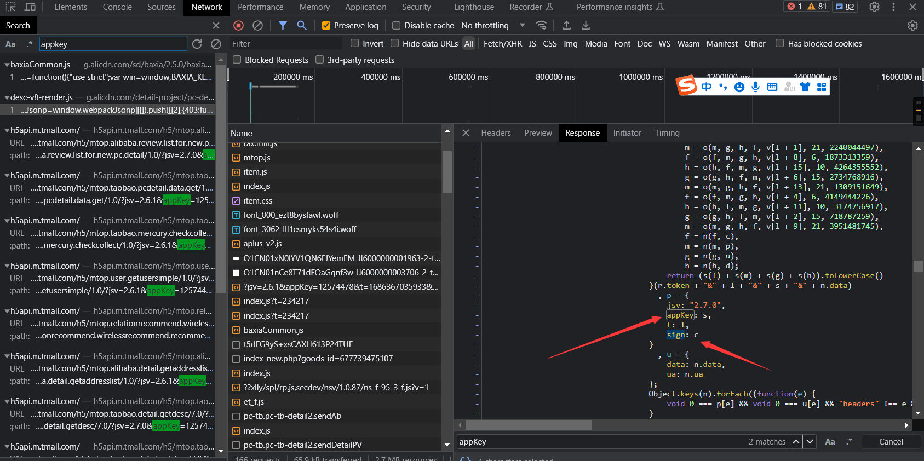924x461 pixels.
Task: Select the inspect element picker icon
Action: [x=11, y=7]
